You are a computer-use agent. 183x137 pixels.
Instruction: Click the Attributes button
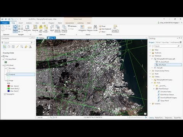[x=72, y=26]
